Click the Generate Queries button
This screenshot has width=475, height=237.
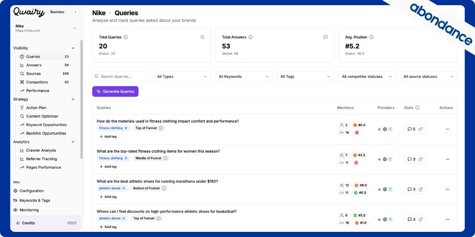(x=115, y=91)
